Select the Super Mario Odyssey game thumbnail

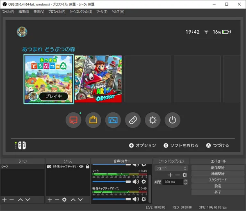(98, 79)
